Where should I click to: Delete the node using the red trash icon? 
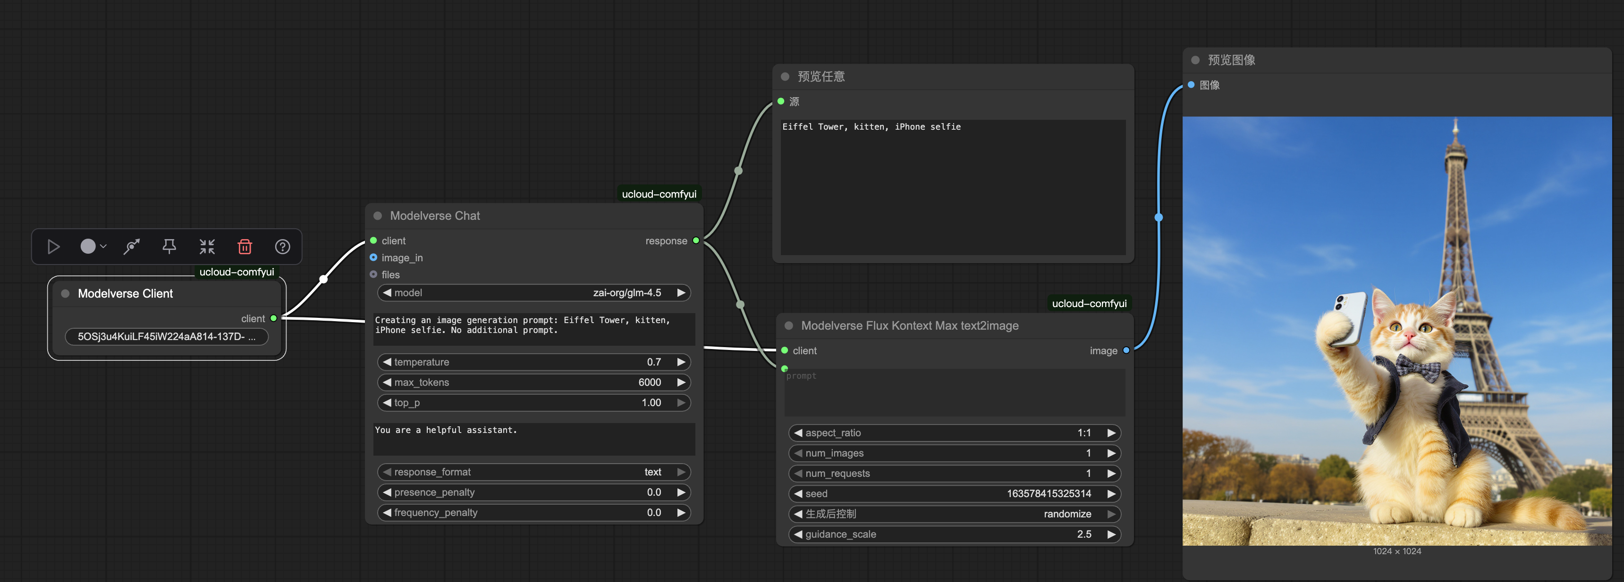pos(245,247)
